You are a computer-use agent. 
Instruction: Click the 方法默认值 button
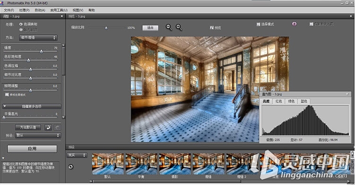28,127
